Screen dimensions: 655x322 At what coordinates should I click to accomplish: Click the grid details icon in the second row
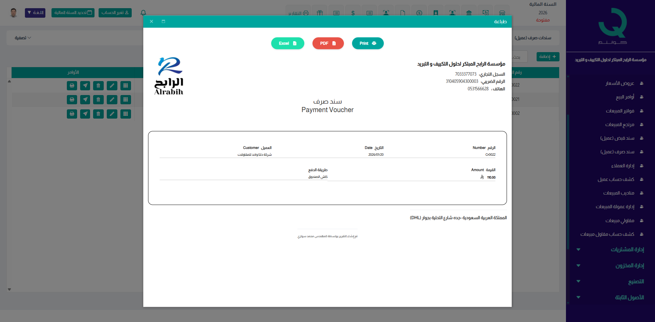point(126,99)
